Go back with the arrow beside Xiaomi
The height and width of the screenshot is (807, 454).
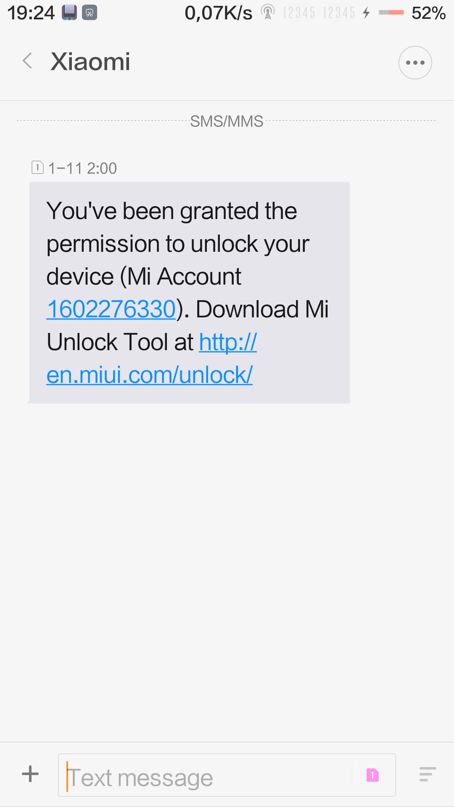click(27, 61)
